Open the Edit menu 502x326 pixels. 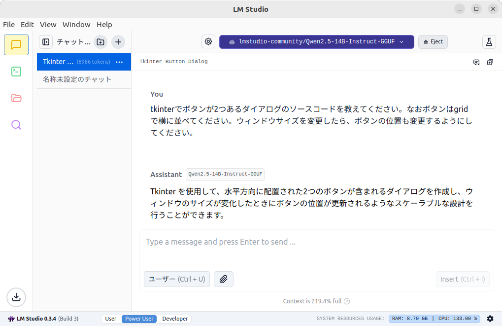coord(27,24)
